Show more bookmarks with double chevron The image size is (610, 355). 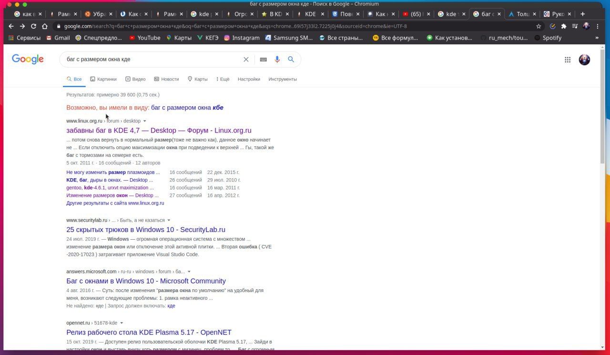[597, 38]
